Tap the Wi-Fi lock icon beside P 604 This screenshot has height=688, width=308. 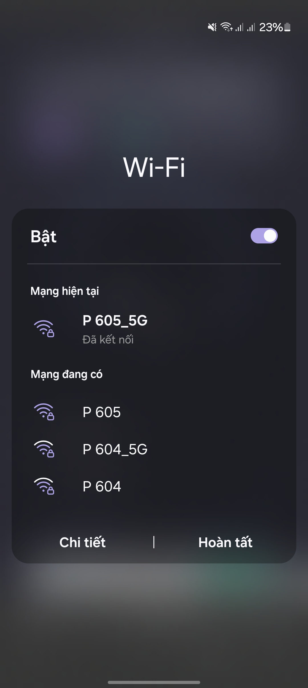point(44,486)
